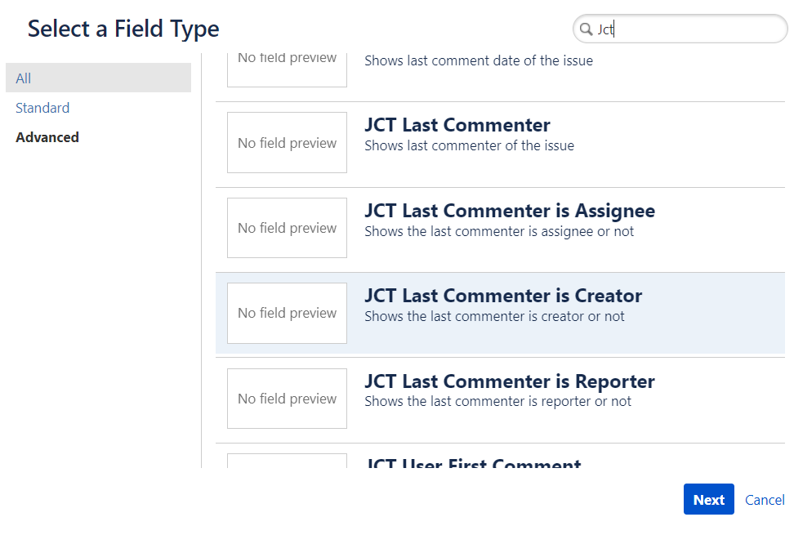The height and width of the screenshot is (535, 794).
Task: Click 'Shows the last commenter is assignee or not'
Action: point(499,231)
